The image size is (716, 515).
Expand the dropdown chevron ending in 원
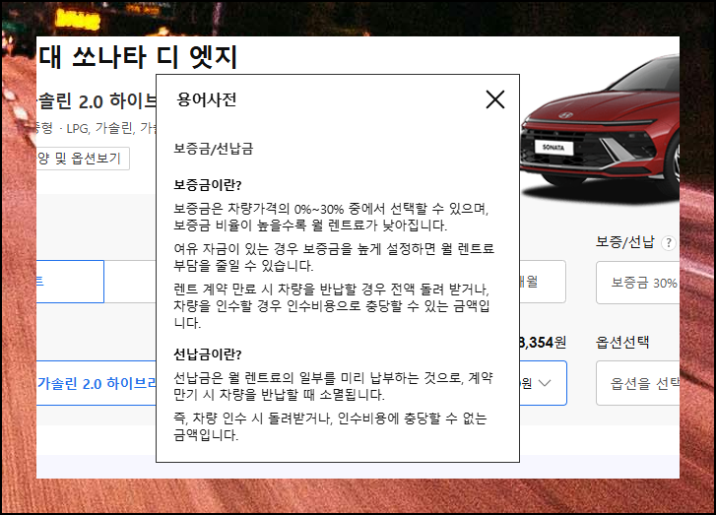[543, 383]
